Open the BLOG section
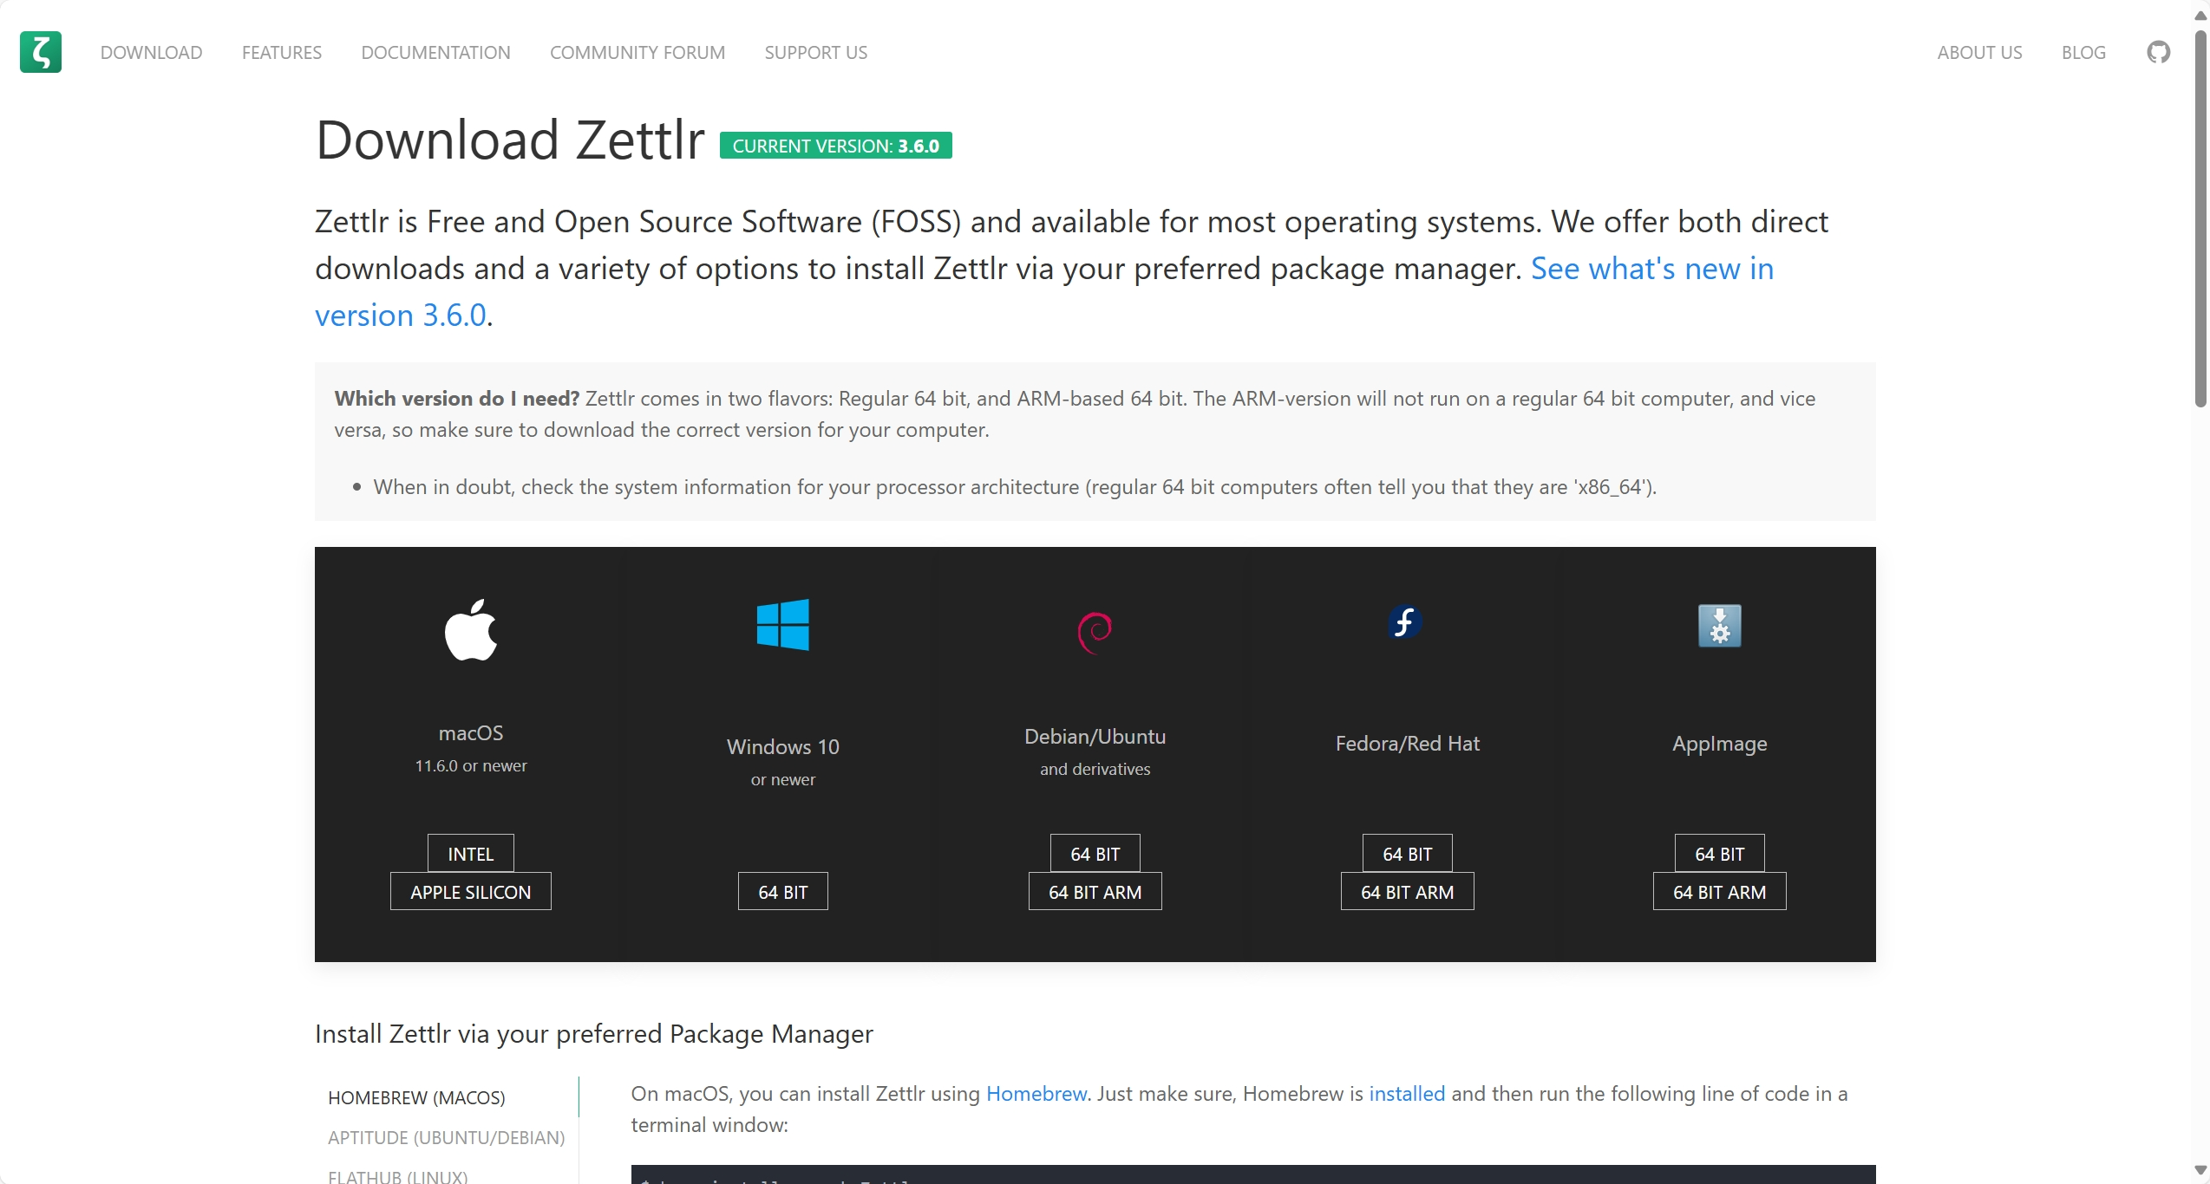2210x1184 pixels. tap(2083, 52)
